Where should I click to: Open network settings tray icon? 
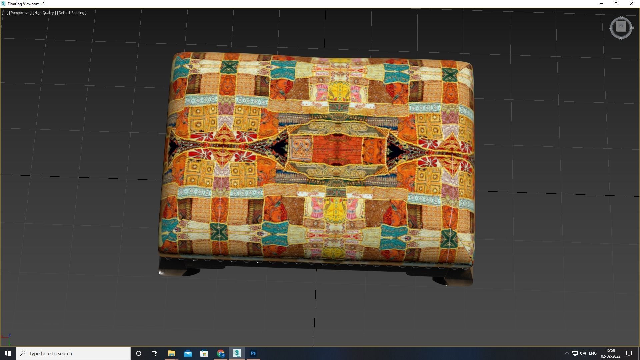(575, 353)
